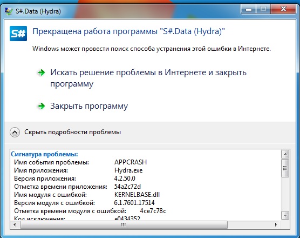The image size is (300, 238).
Task: Click the title bar window icon
Action: 9,11
